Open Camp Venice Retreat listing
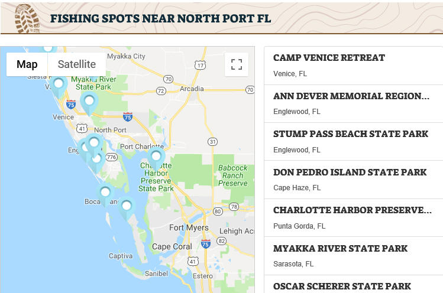This screenshot has width=443, height=293. pyautogui.click(x=354, y=66)
